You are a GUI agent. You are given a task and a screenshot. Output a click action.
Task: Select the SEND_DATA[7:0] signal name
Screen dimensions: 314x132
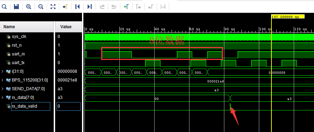pyautogui.click(x=28, y=89)
